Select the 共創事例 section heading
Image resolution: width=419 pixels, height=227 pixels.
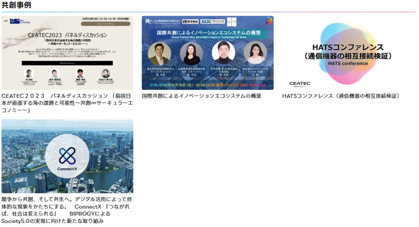16,5
